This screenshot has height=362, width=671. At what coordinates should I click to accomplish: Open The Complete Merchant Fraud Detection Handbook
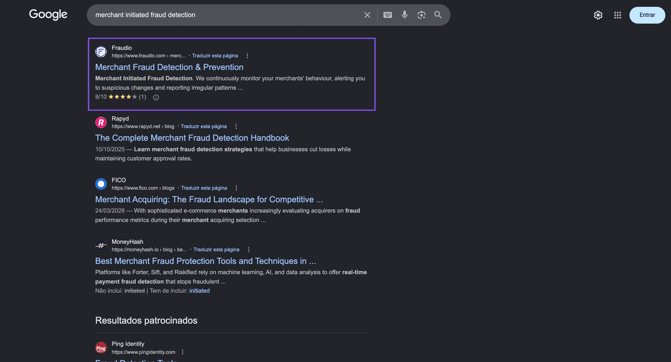[192, 138]
